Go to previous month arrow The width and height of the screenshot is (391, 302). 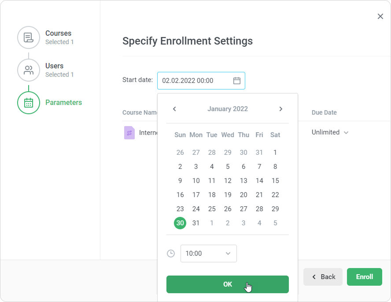pos(174,109)
